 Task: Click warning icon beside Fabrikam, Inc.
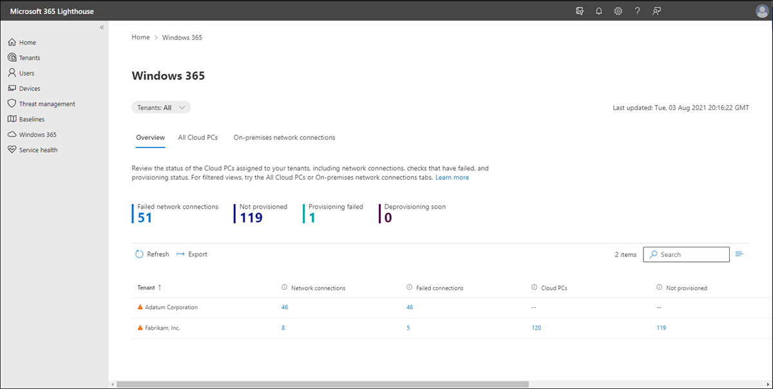coord(140,328)
